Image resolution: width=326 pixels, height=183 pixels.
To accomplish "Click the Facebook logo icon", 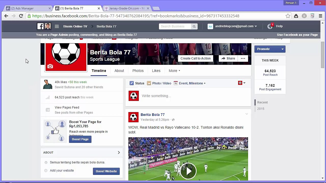I will 40,26.
